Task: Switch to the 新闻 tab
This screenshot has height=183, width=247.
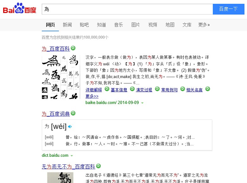Action: coord(67,25)
